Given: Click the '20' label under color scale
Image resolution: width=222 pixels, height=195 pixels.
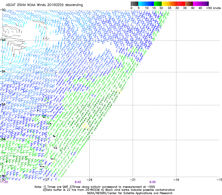Looking at the screenshot, I should click(161, 8).
